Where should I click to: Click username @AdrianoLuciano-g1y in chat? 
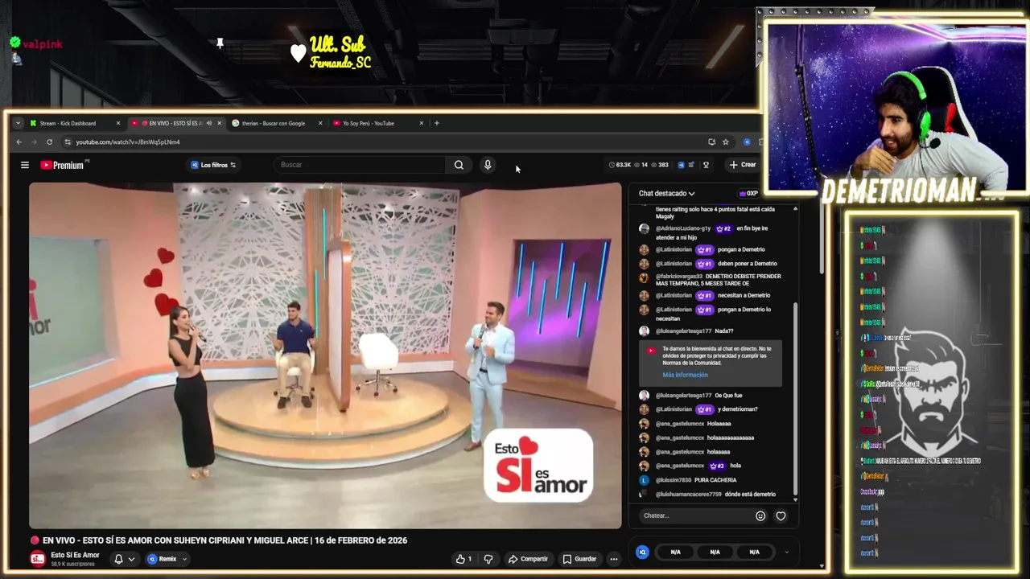click(x=683, y=228)
